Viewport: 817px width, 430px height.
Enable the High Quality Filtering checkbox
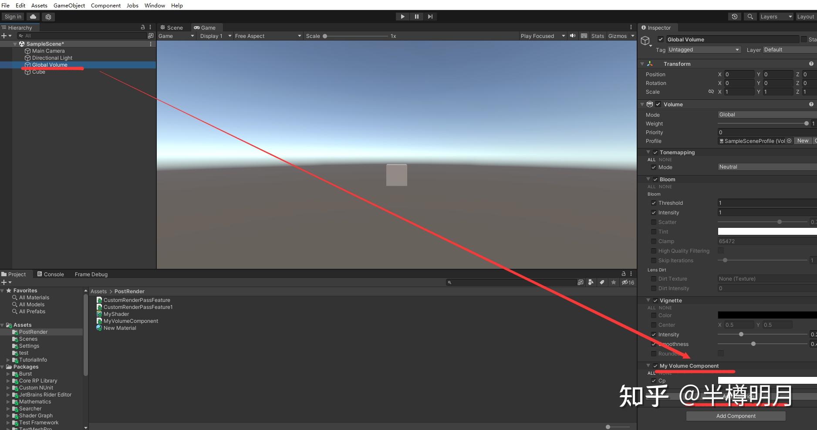coord(653,251)
